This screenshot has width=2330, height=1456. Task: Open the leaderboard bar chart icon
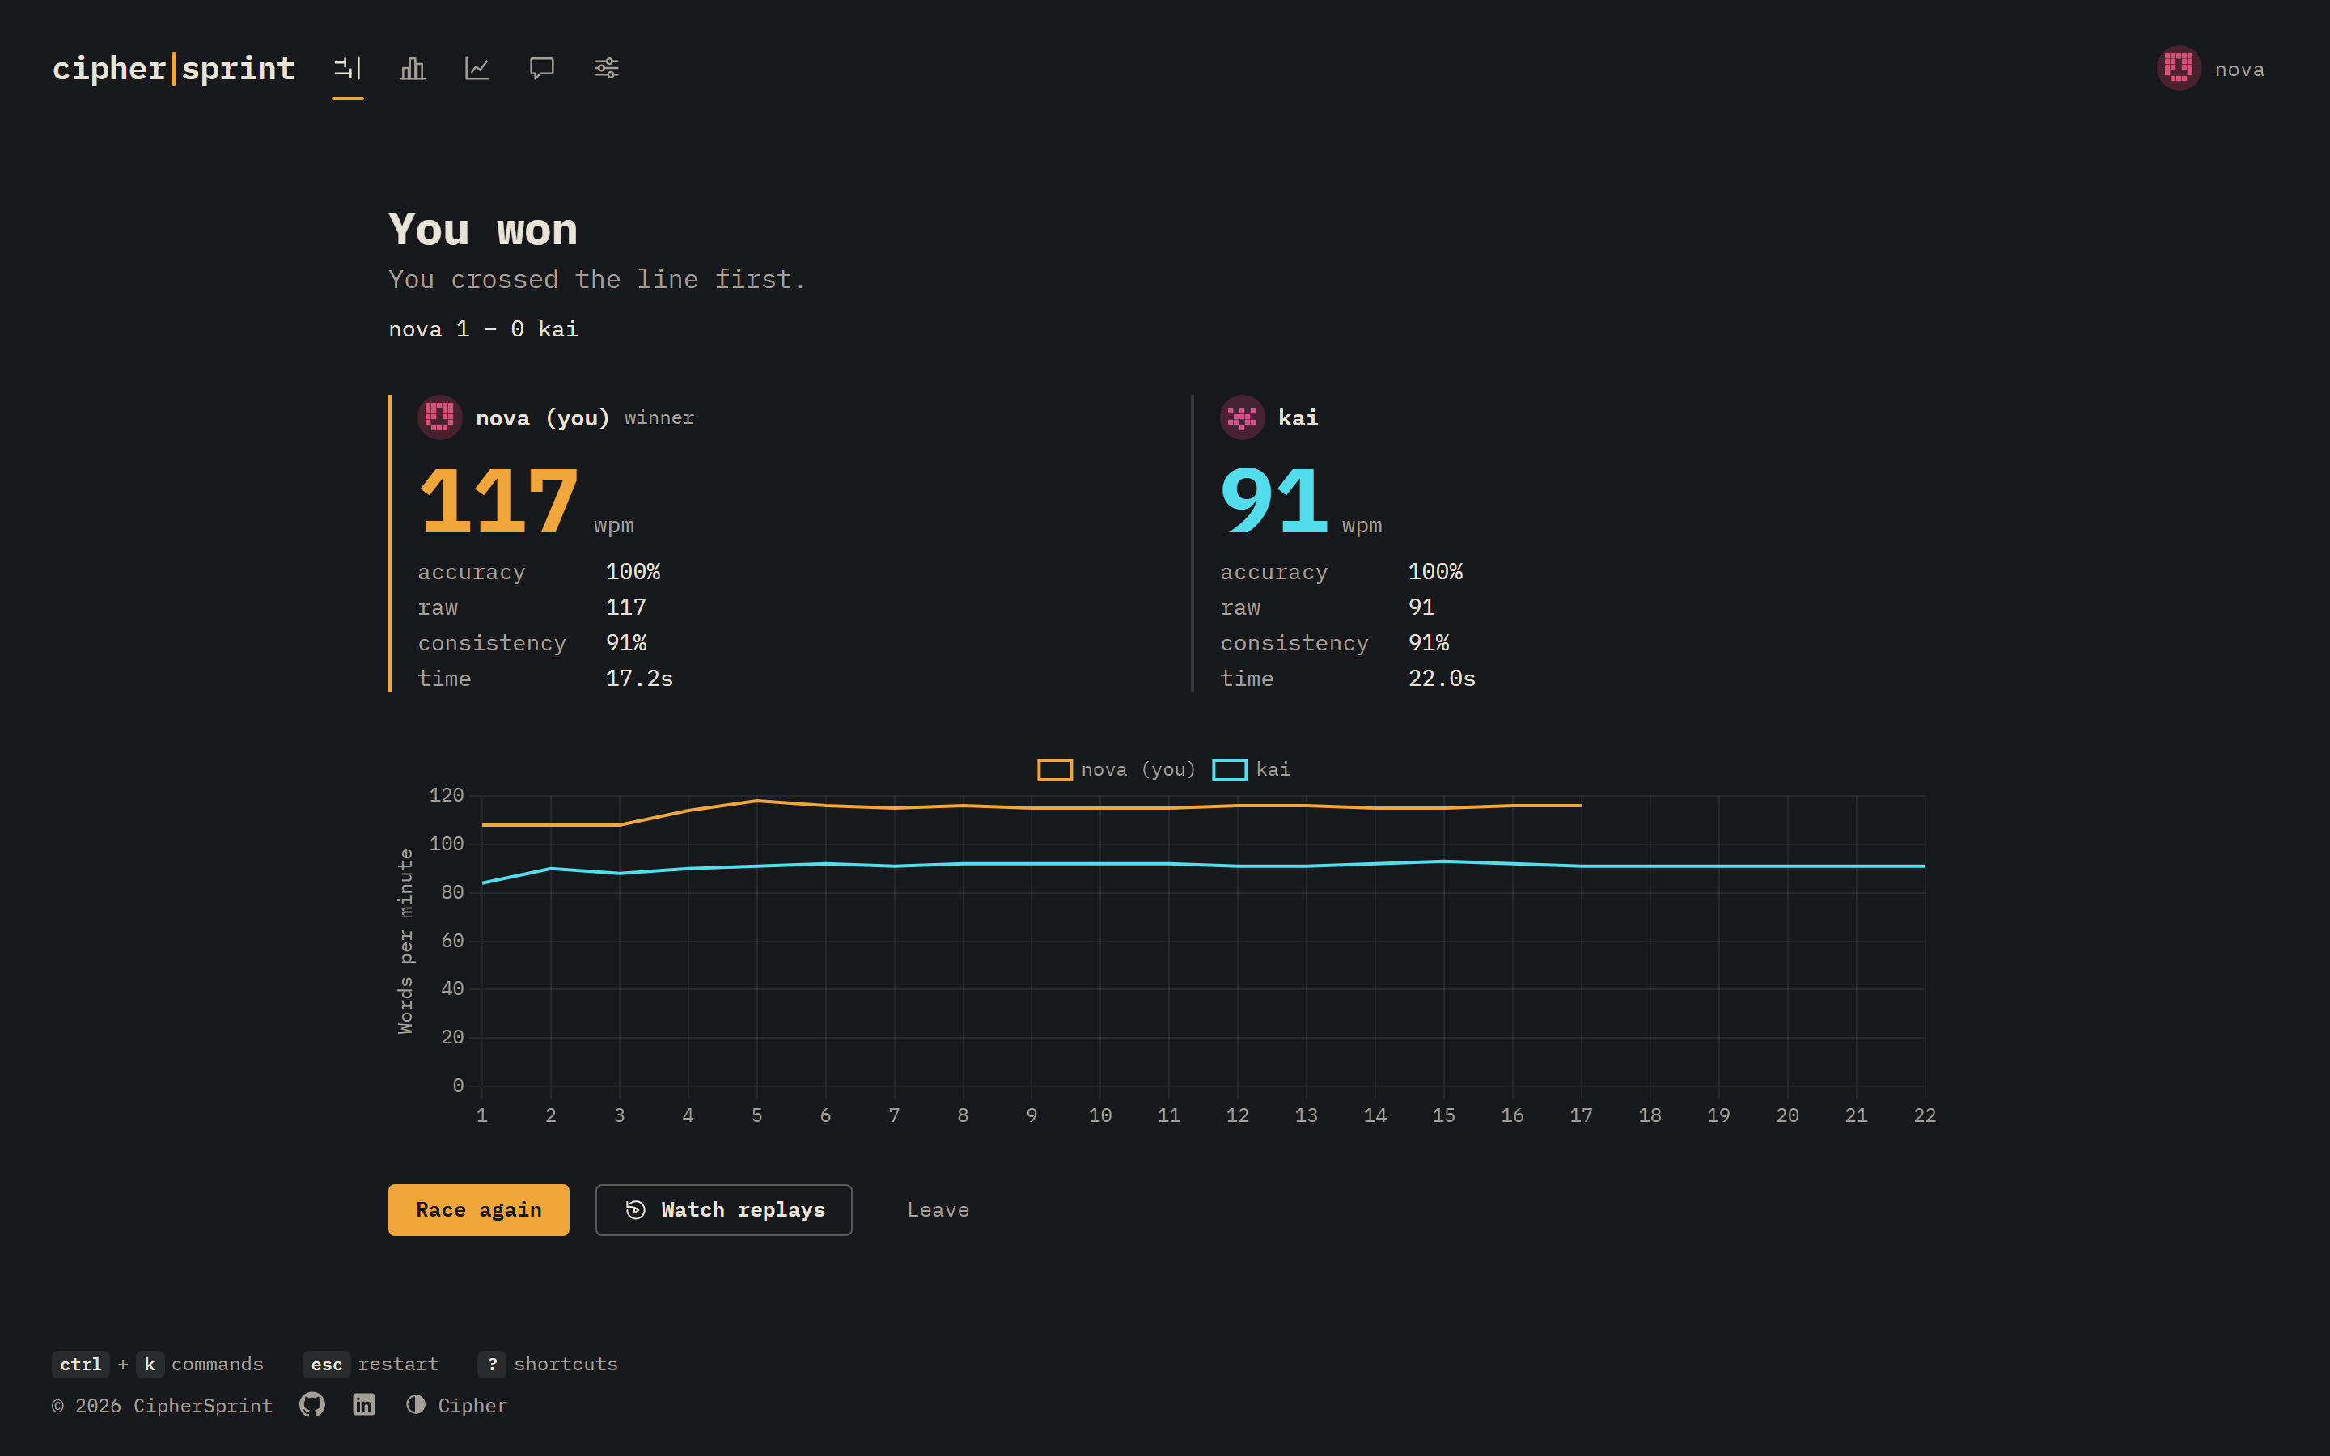pos(412,69)
